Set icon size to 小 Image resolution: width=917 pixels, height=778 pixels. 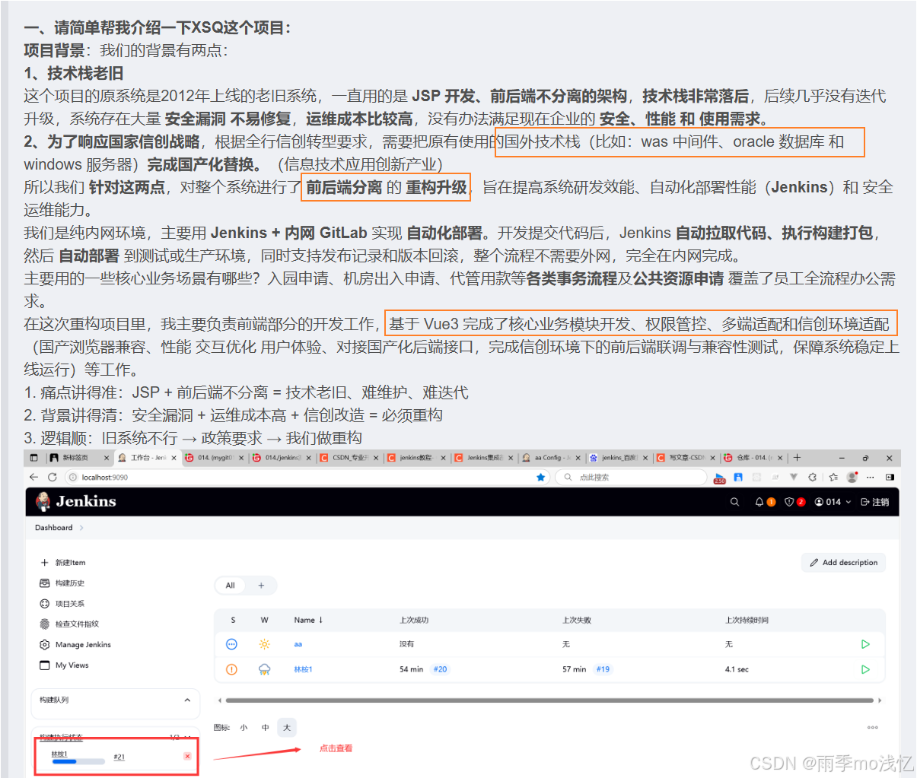pyautogui.click(x=244, y=728)
